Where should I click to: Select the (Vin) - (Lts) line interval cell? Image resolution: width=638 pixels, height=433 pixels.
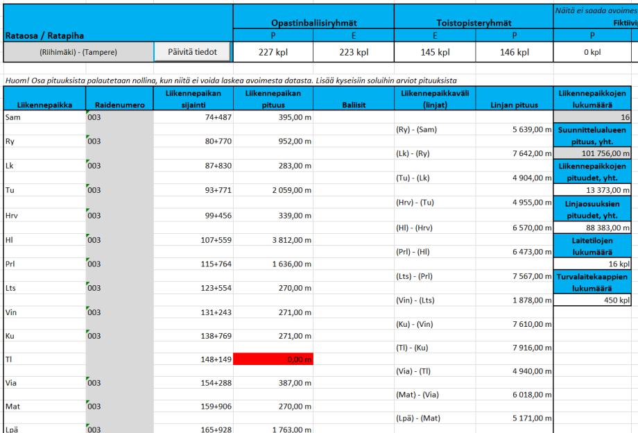(435, 300)
